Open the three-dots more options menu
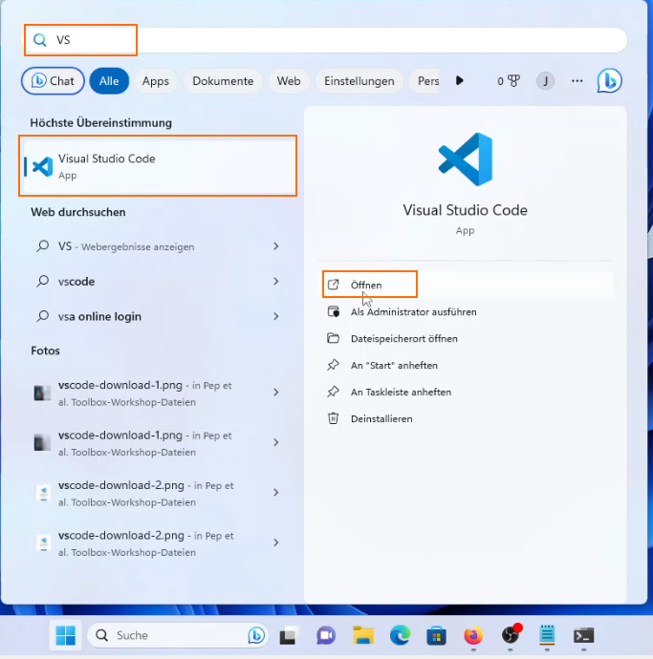Image resolution: width=653 pixels, height=659 pixels. pos(577,80)
